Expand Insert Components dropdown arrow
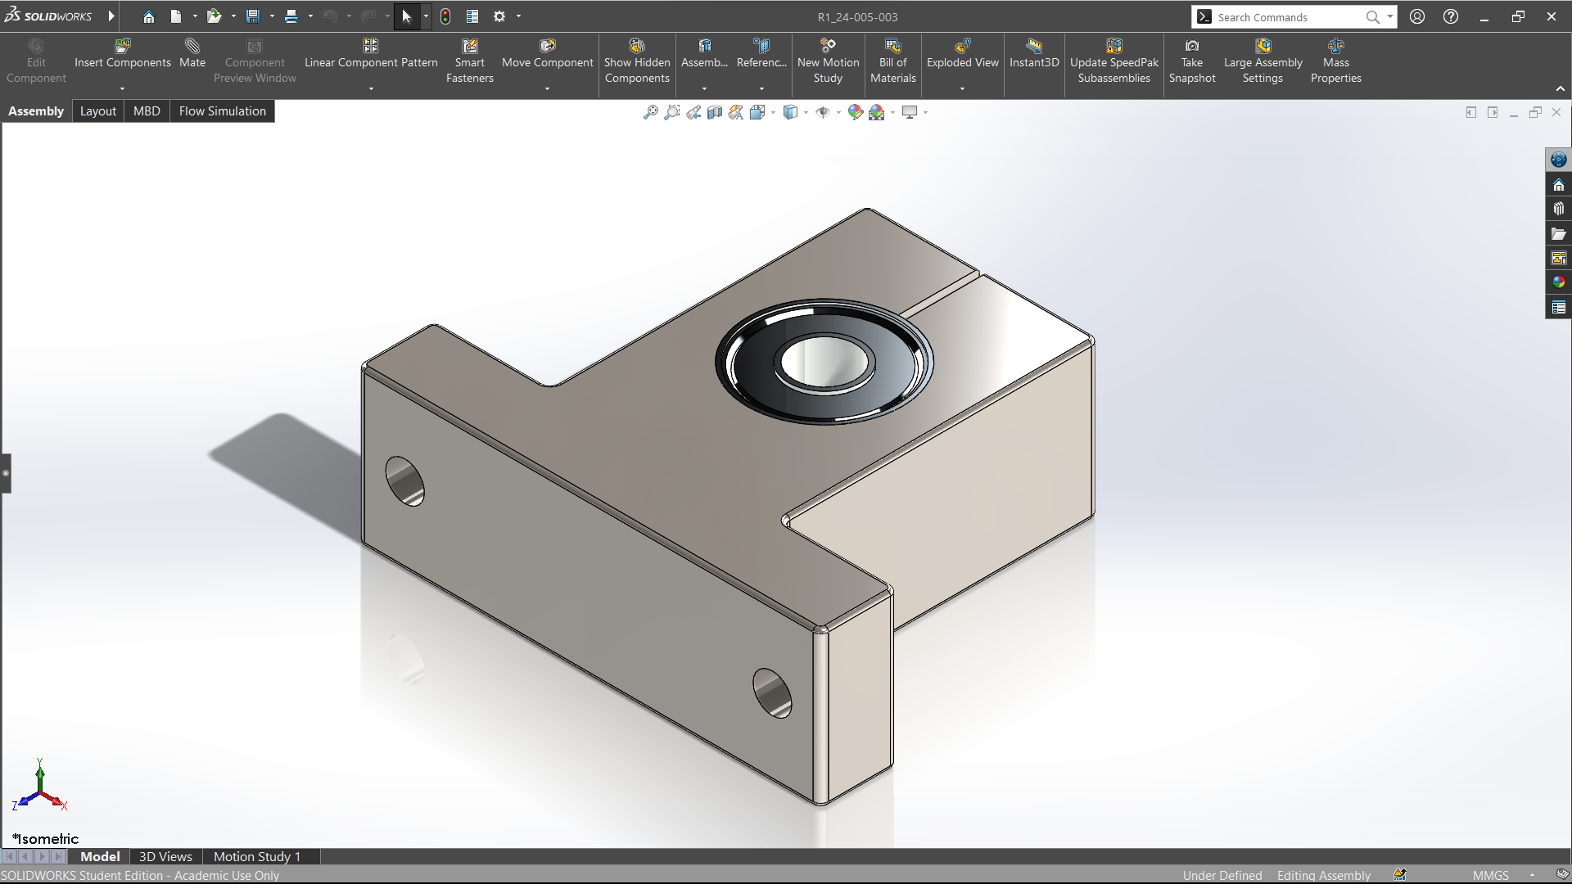Viewport: 1572px width, 884px height. (x=123, y=88)
